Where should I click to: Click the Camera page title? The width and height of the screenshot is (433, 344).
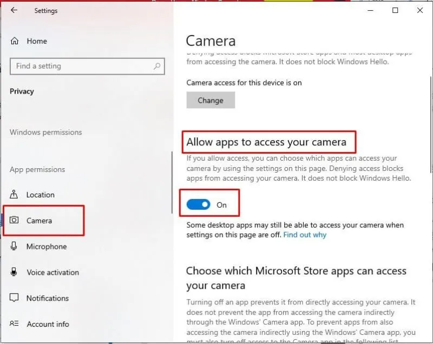pyautogui.click(x=211, y=41)
